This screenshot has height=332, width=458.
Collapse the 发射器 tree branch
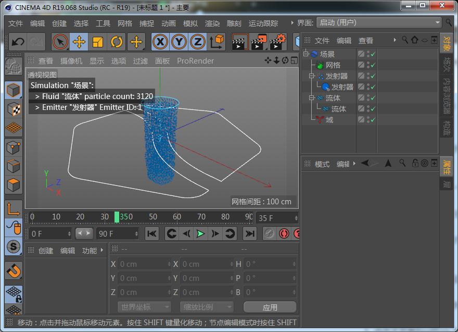pos(311,76)
